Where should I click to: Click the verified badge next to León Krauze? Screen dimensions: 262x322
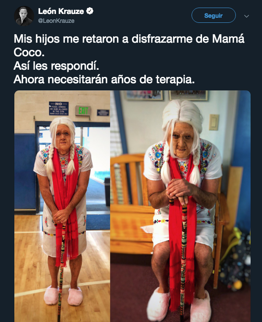coord(89,11)
